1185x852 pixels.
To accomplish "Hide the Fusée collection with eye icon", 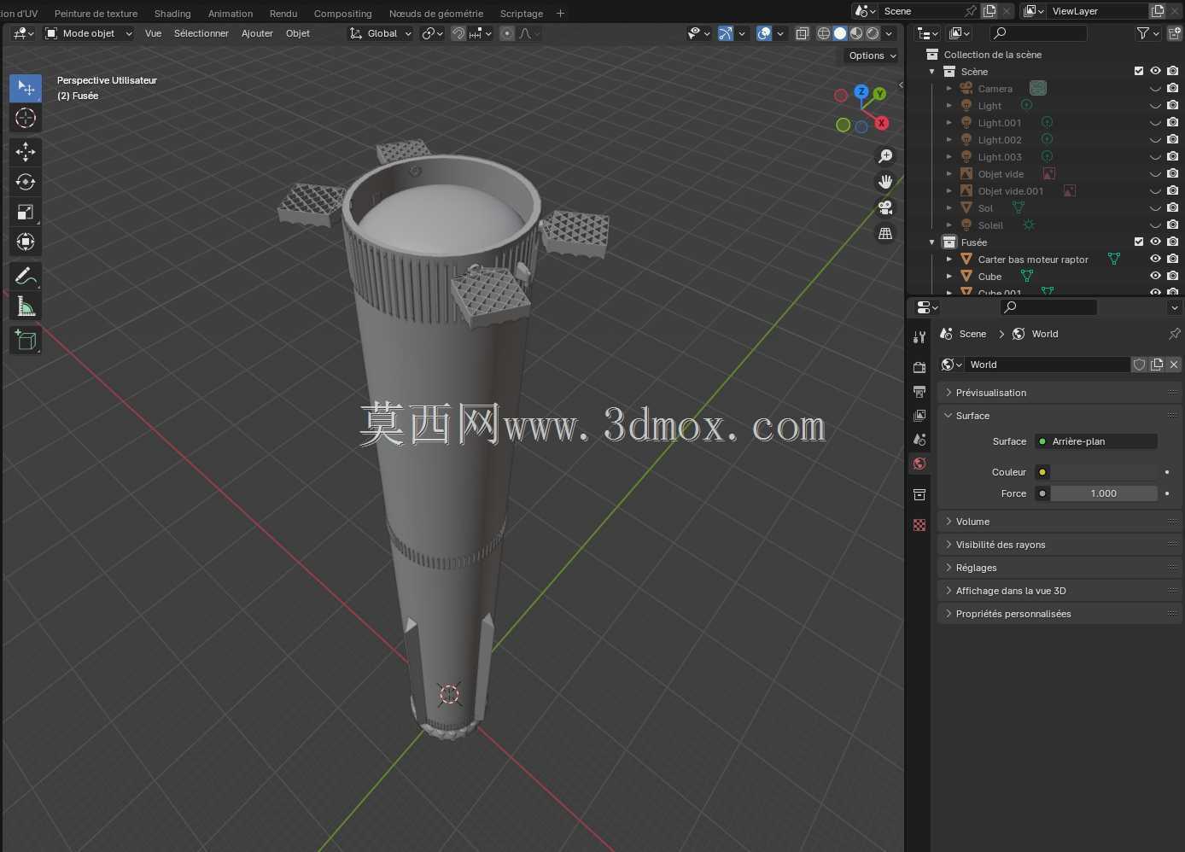I will pos(1155,242).
